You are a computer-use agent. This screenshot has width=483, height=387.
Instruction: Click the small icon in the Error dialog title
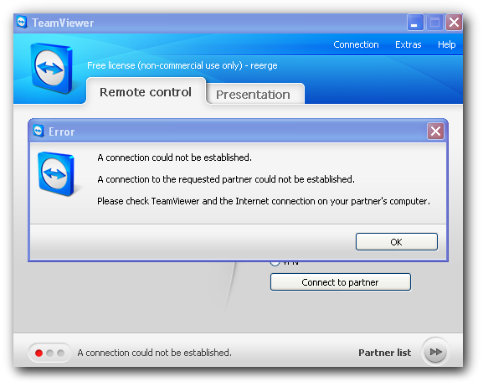pos(39,132)
